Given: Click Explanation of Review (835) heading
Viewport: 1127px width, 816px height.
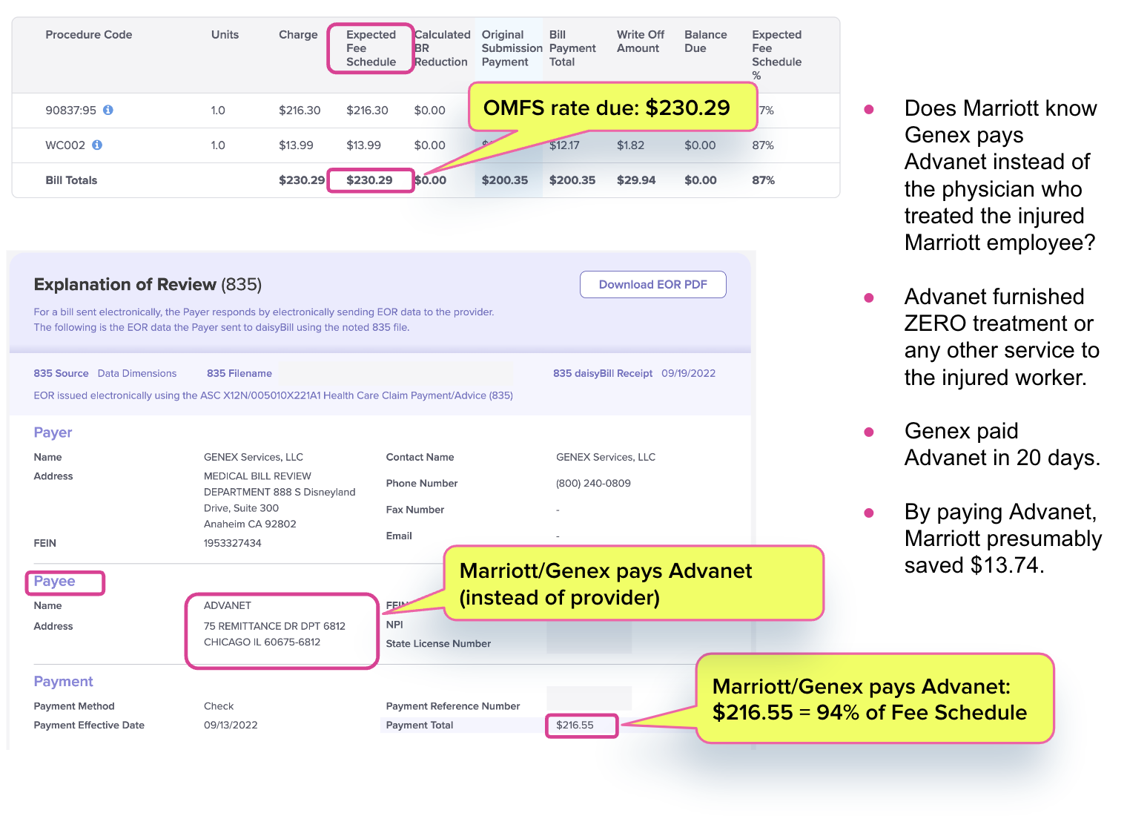Looking at the screenshot, I should (148, 285).
